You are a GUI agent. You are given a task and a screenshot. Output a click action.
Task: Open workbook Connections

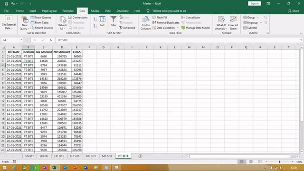coord(78,18)
